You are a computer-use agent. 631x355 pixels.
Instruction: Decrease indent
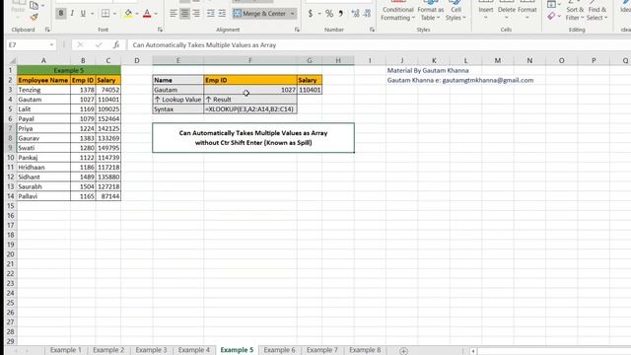211,13
